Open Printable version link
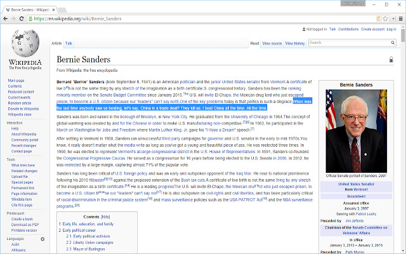This screenshot has width=406, height=254. click(24, 231)
